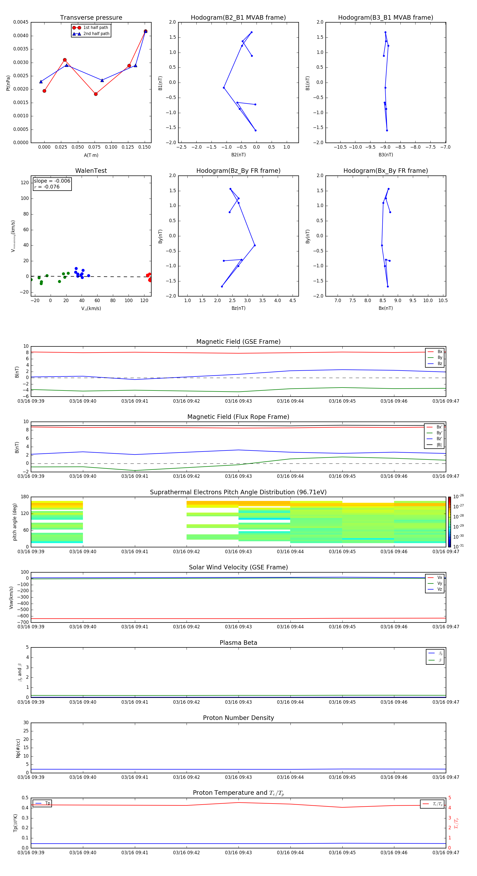Image resolution: width=477 pixels, height=876 pixels.
Task: Click the "Vsw(km/s)" axis label
Action: pos(11,598)
